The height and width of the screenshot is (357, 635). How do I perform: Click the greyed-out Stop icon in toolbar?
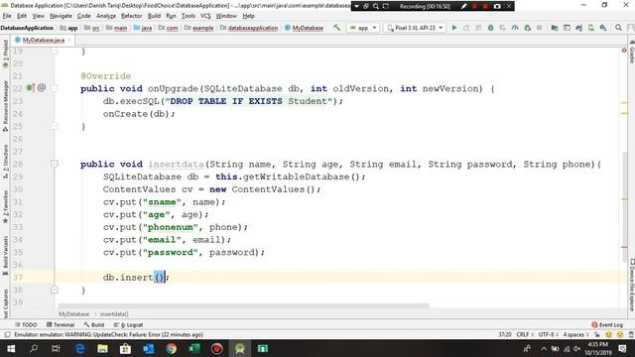tap(539, 28)
